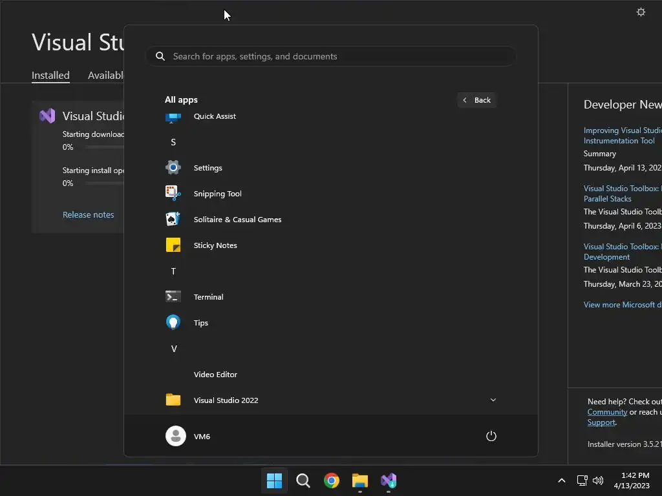Jump to letter S section header

pos(173,142)
